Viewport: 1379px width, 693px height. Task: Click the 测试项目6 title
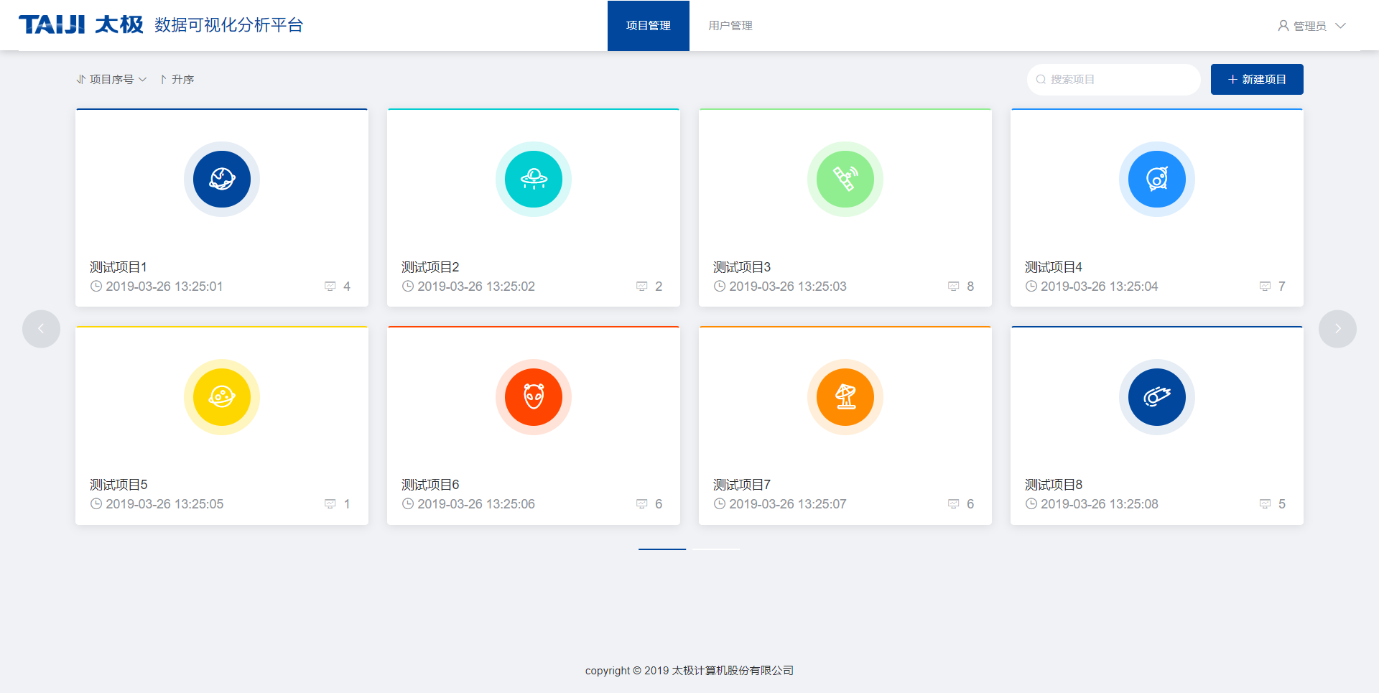tap(430, 485)
